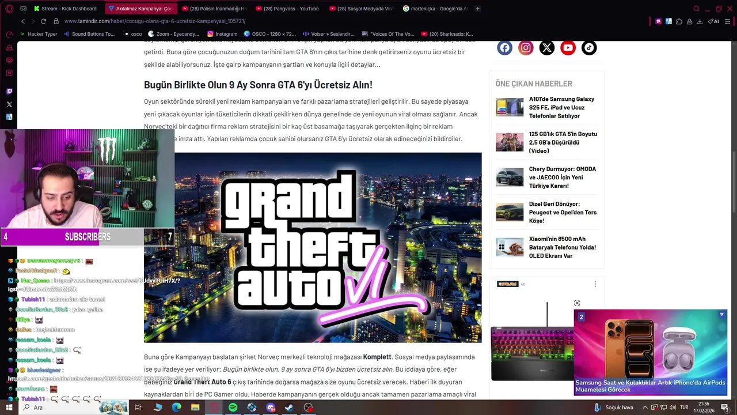
Task: Open the Soğuk hava weather widget
Action: click(x=613, y=408)
